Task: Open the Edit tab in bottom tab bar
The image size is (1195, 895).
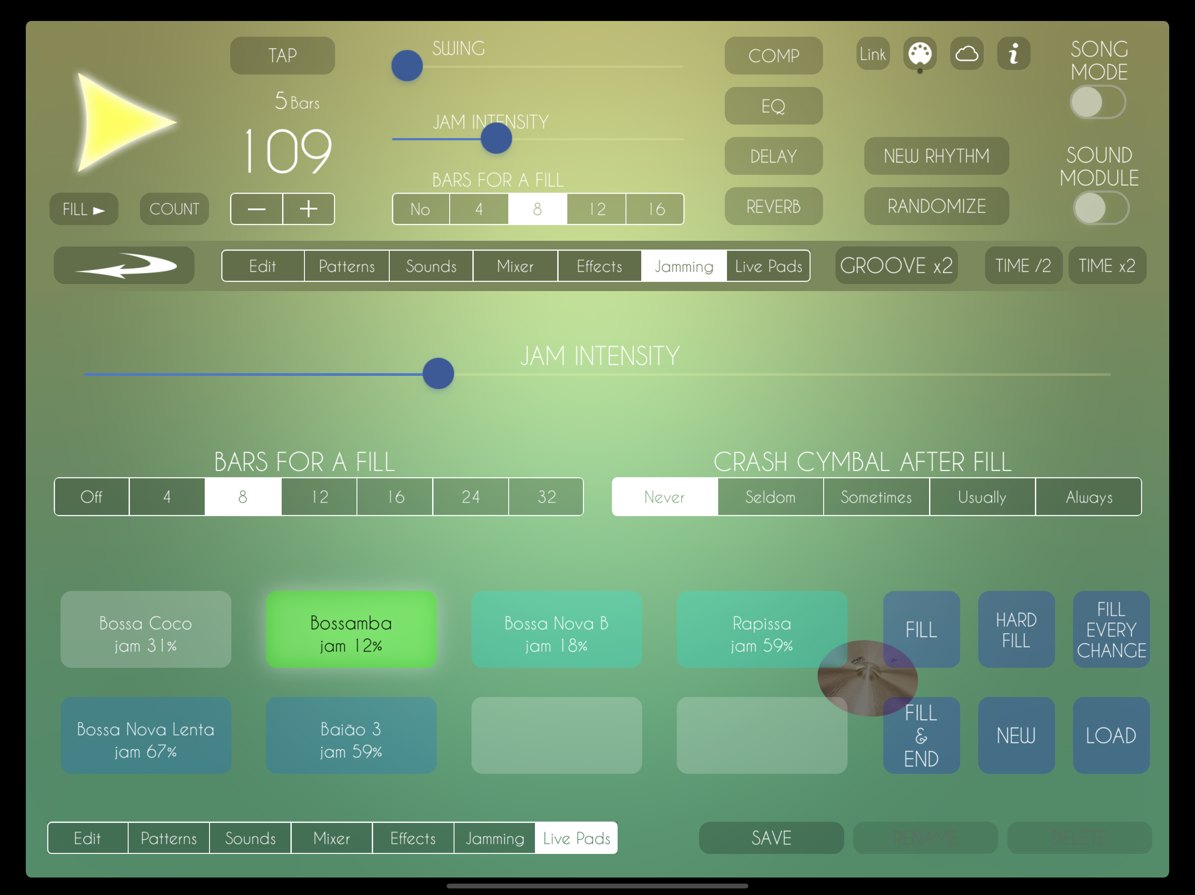Action: click(x=87, y=838)
